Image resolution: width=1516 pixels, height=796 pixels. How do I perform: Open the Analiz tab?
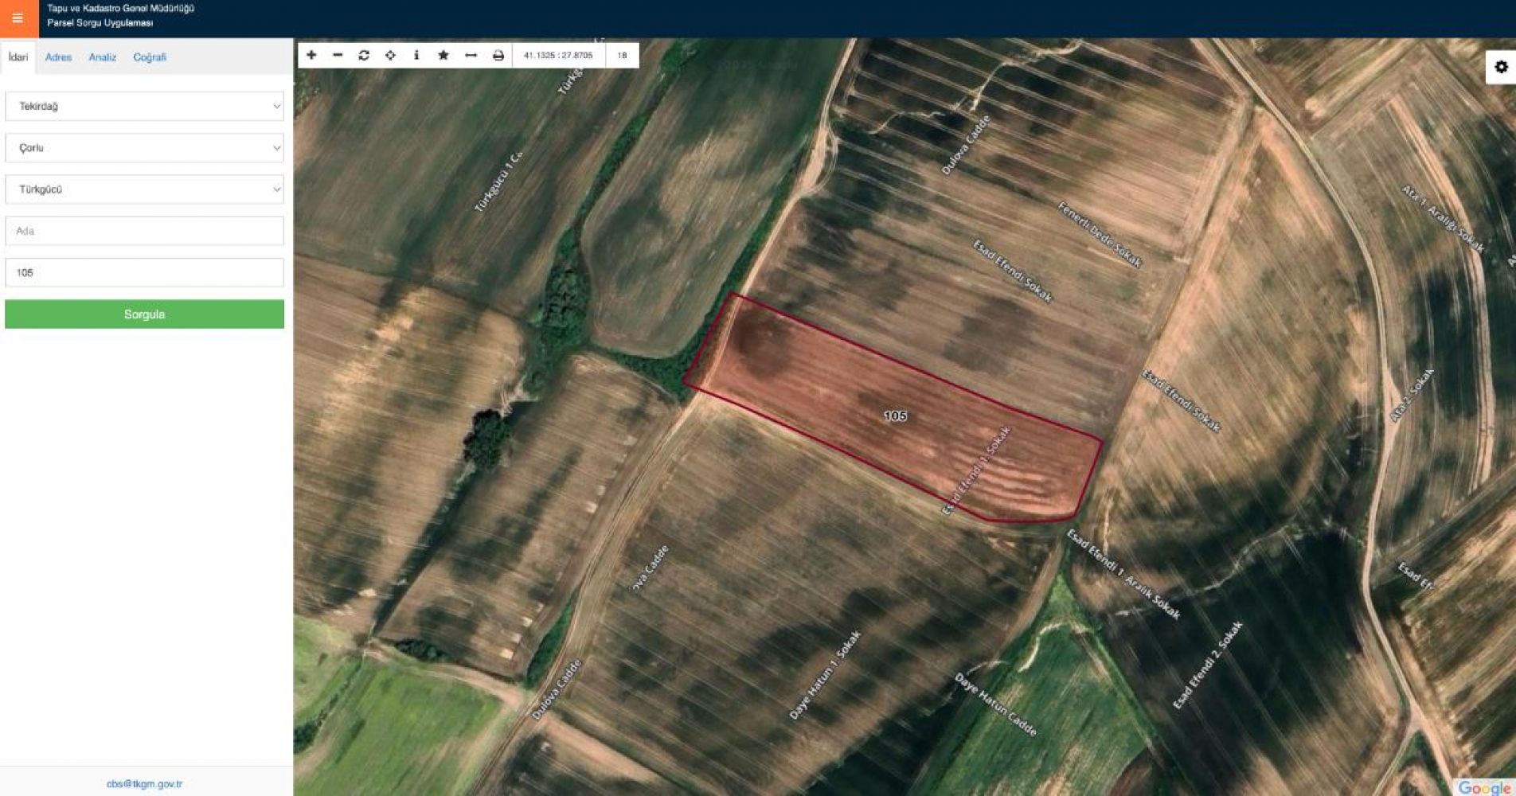pyautogui.click(x=102, y=57)
